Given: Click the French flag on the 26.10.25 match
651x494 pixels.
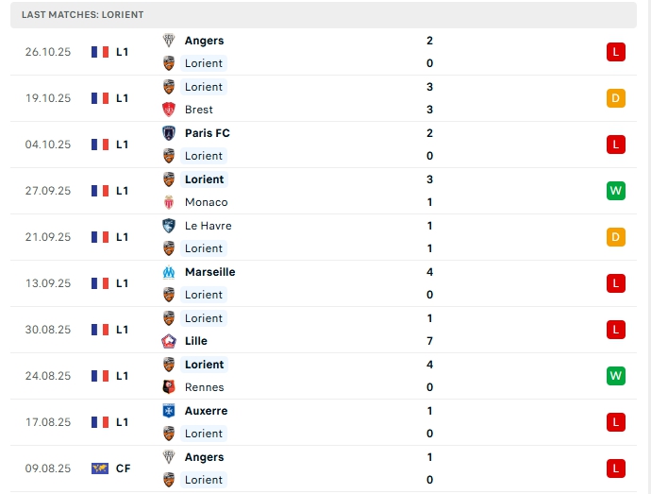Looking at the screenshot, I should click(100, 52).
